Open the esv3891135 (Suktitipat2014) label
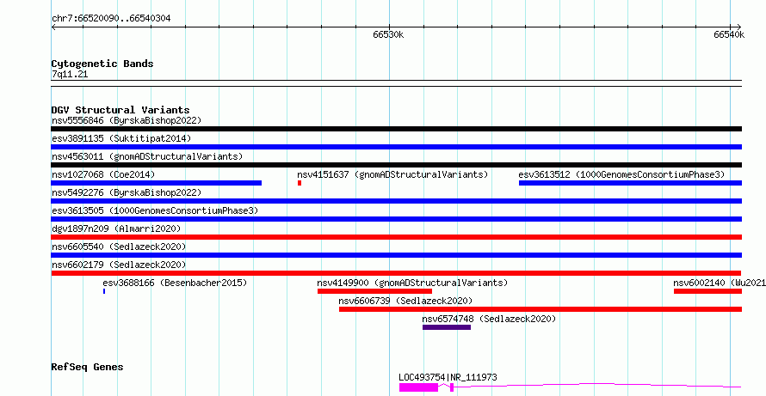The width and height of the screenshot is (766, 396). click(121, 138)
